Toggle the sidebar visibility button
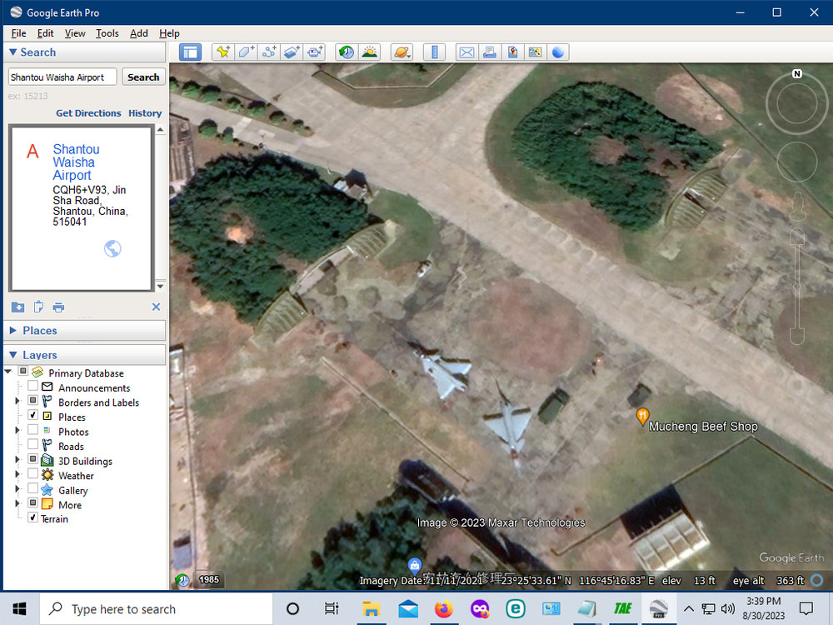This screenshot has width=833, height=625. [190, 52]
